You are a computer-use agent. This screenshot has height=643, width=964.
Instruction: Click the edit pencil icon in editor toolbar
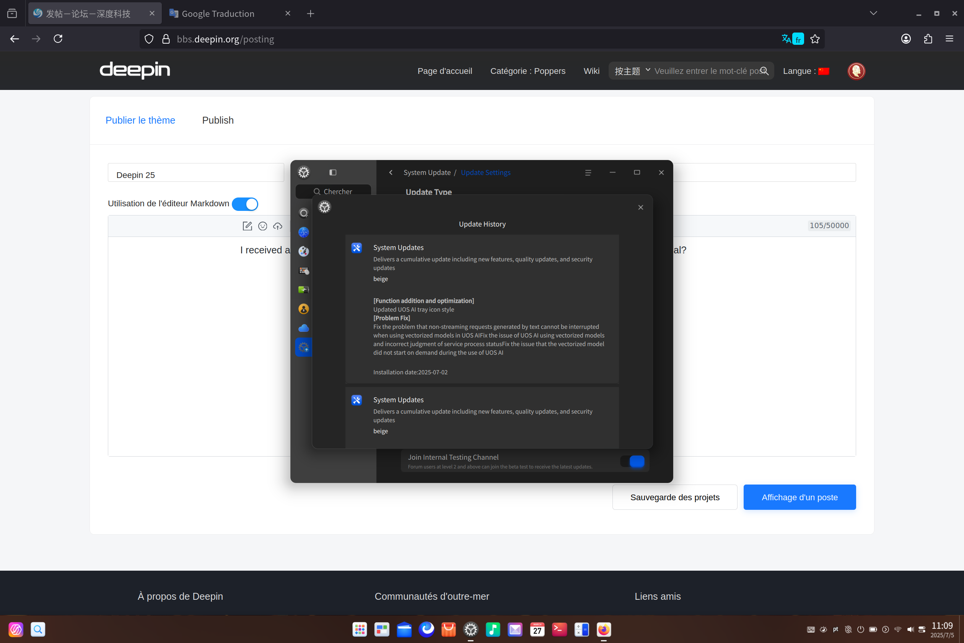coord(247,226)
